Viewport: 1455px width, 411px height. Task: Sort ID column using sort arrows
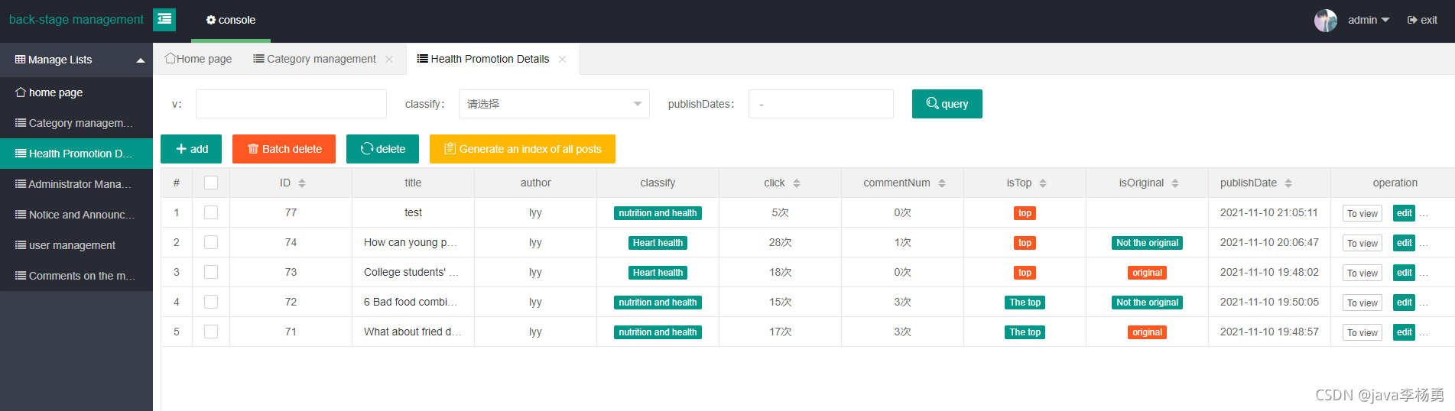[x=302, y=183]
